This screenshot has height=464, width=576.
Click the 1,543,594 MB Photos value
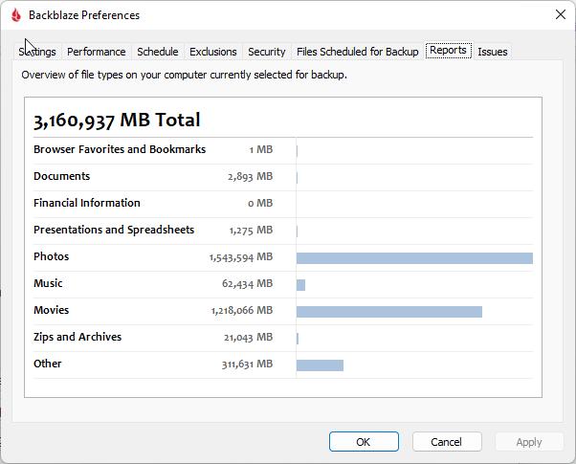[241, 256]
